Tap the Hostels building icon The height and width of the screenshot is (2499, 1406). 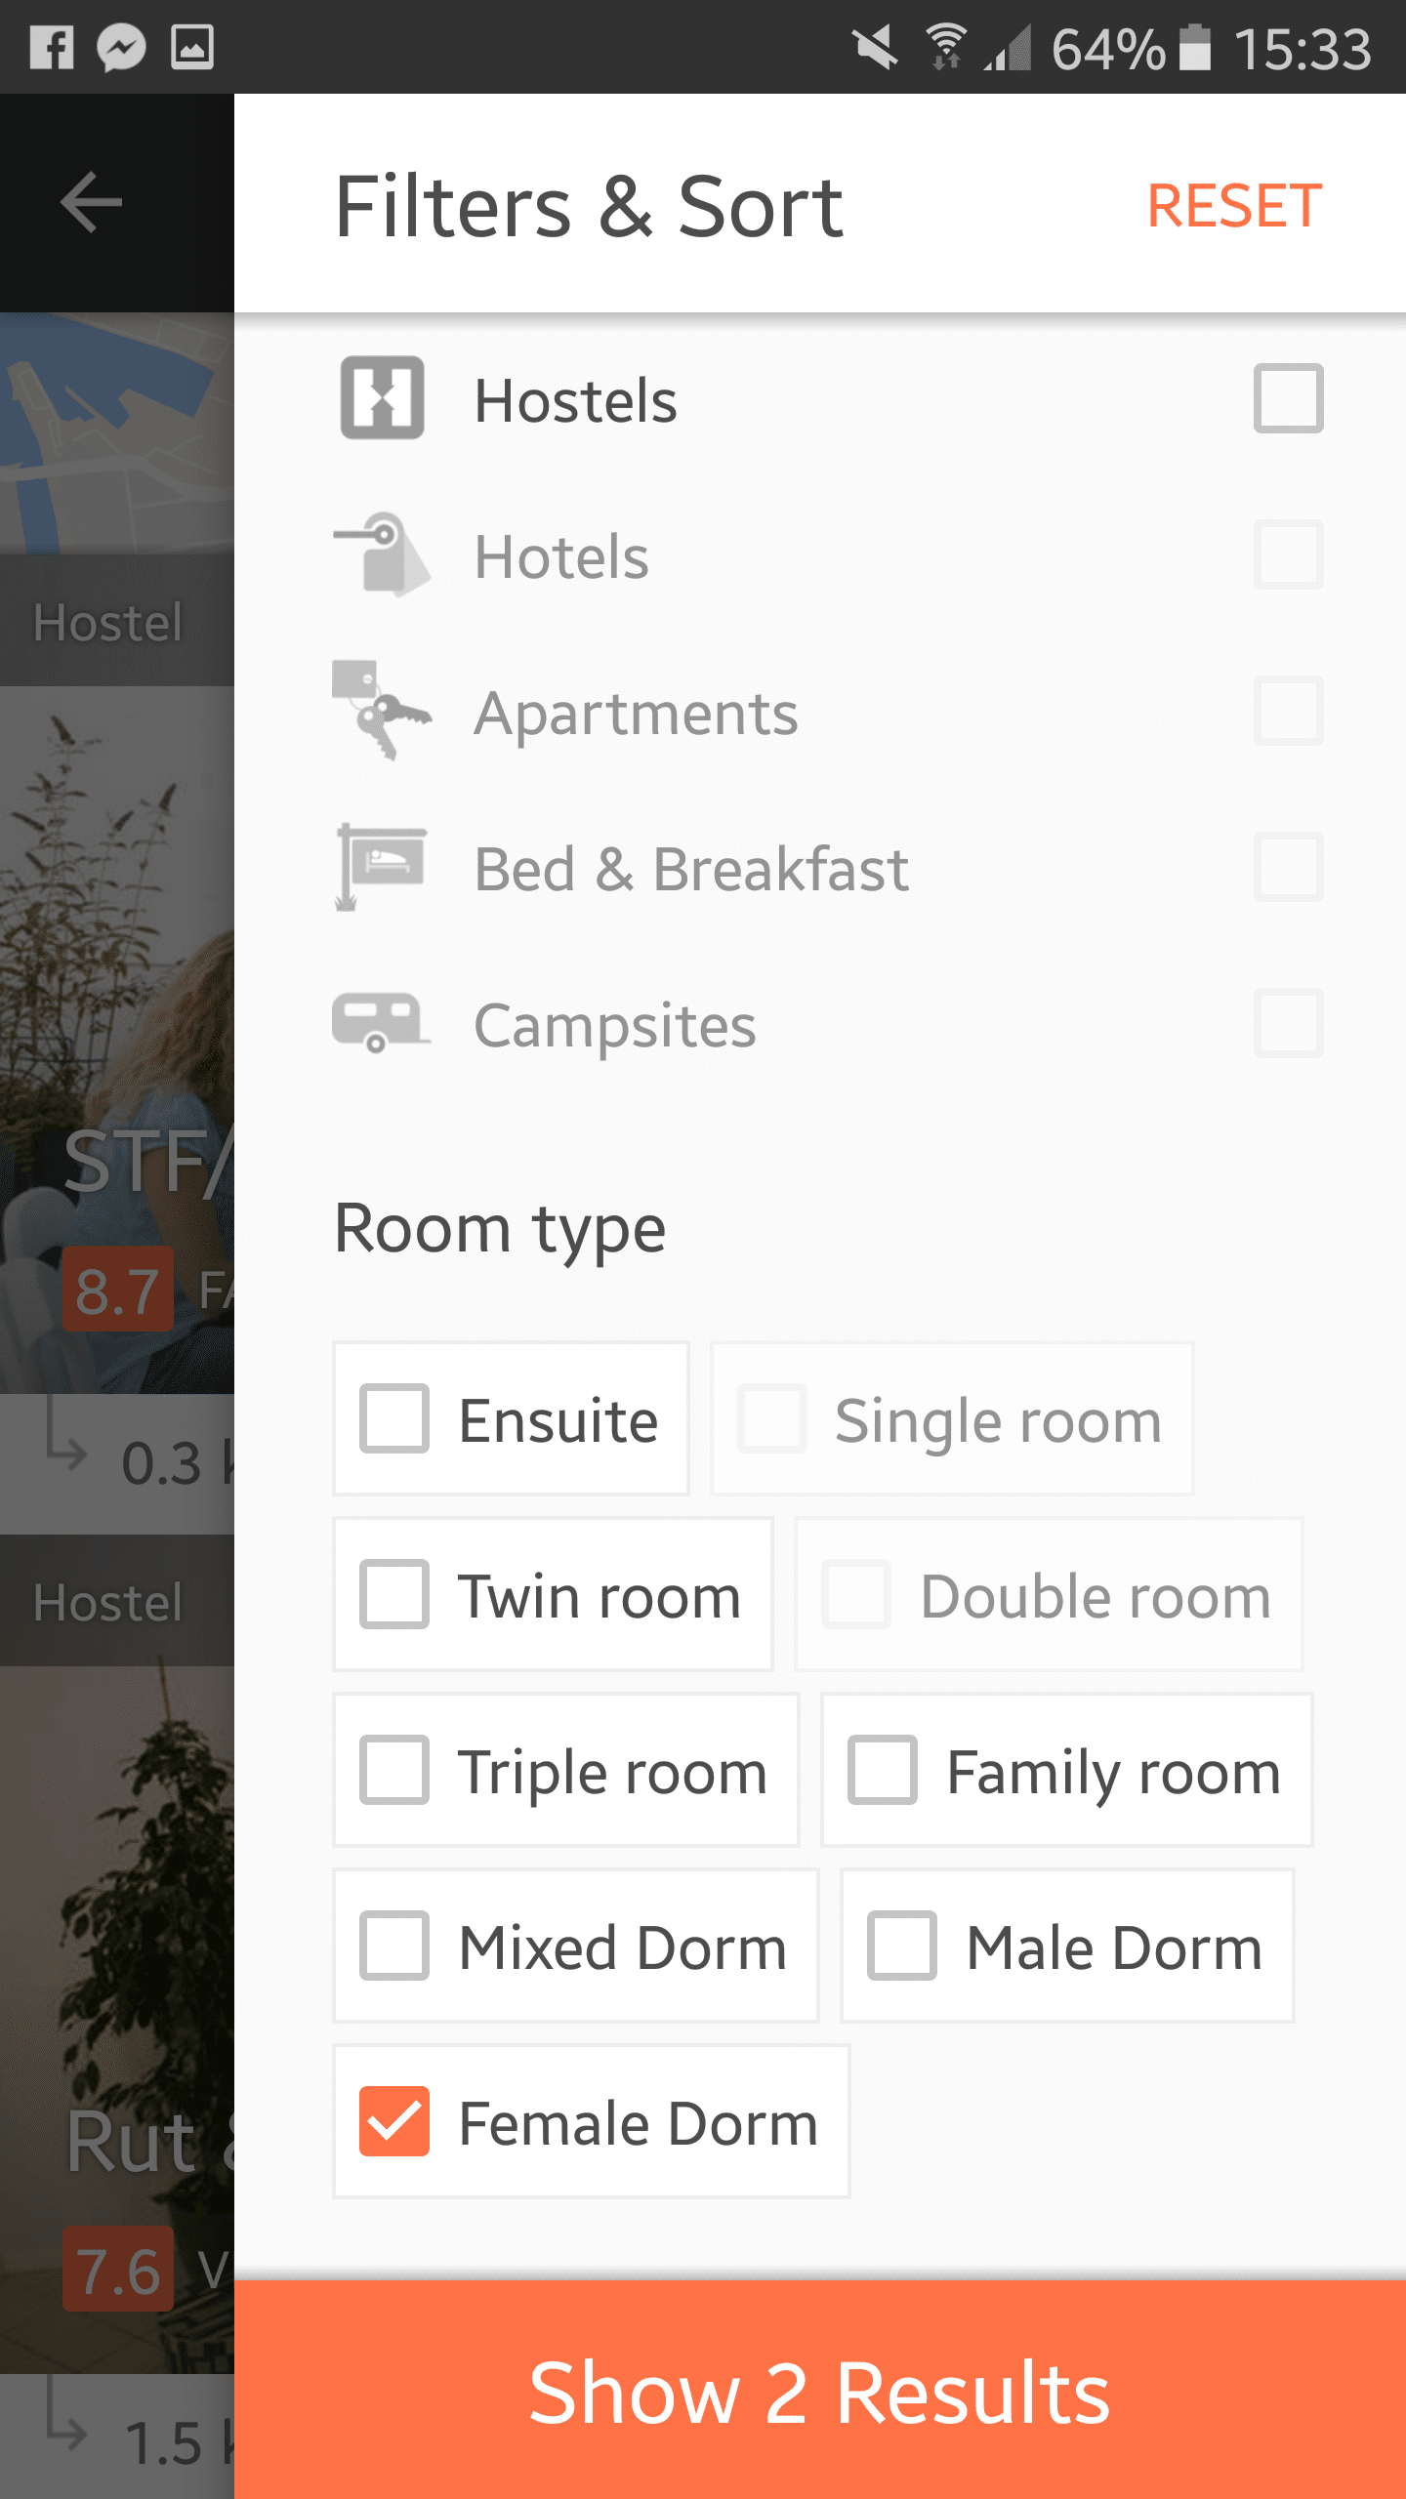tap(382, 398)
